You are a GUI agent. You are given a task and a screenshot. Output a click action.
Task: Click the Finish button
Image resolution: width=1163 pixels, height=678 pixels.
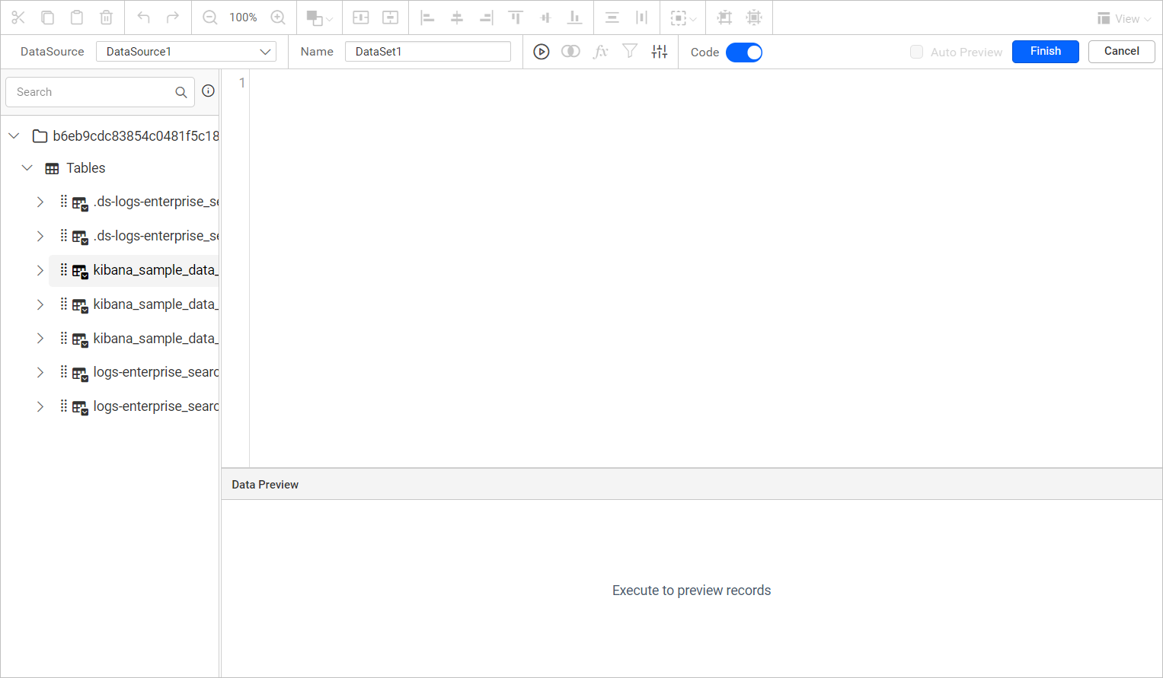(1045, 52)
